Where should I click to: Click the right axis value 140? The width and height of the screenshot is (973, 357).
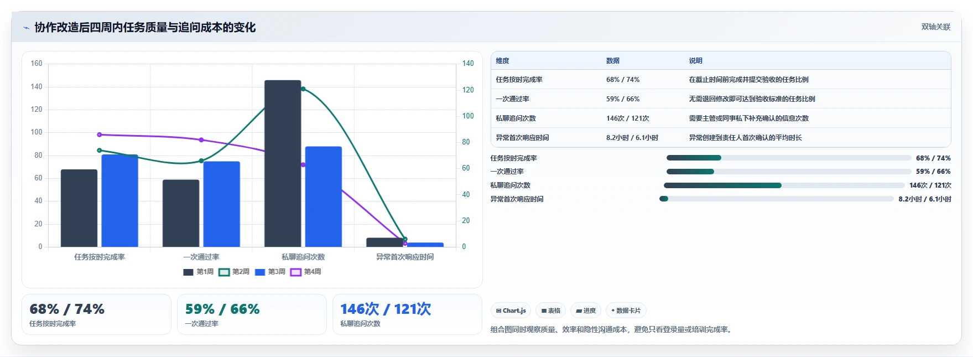[468, 64]
